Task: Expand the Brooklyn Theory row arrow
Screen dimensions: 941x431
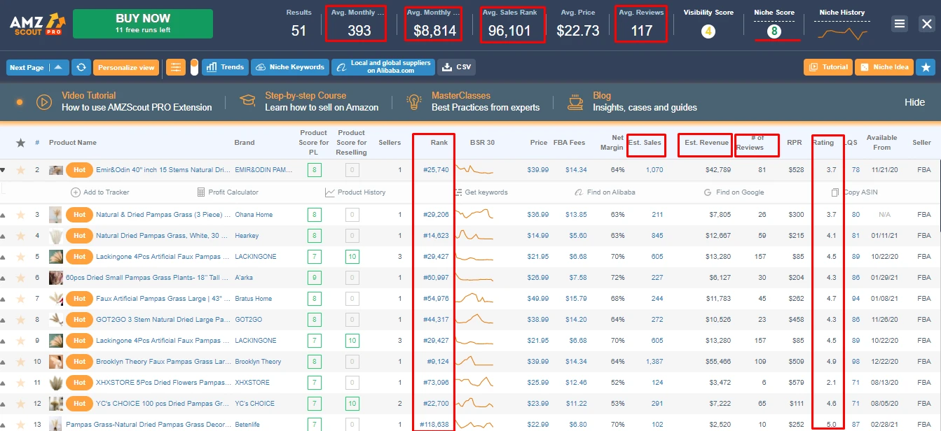Action: point(3,362)
